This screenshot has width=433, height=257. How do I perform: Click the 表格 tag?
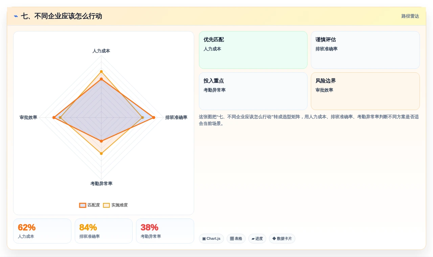(x=236, y=238)
